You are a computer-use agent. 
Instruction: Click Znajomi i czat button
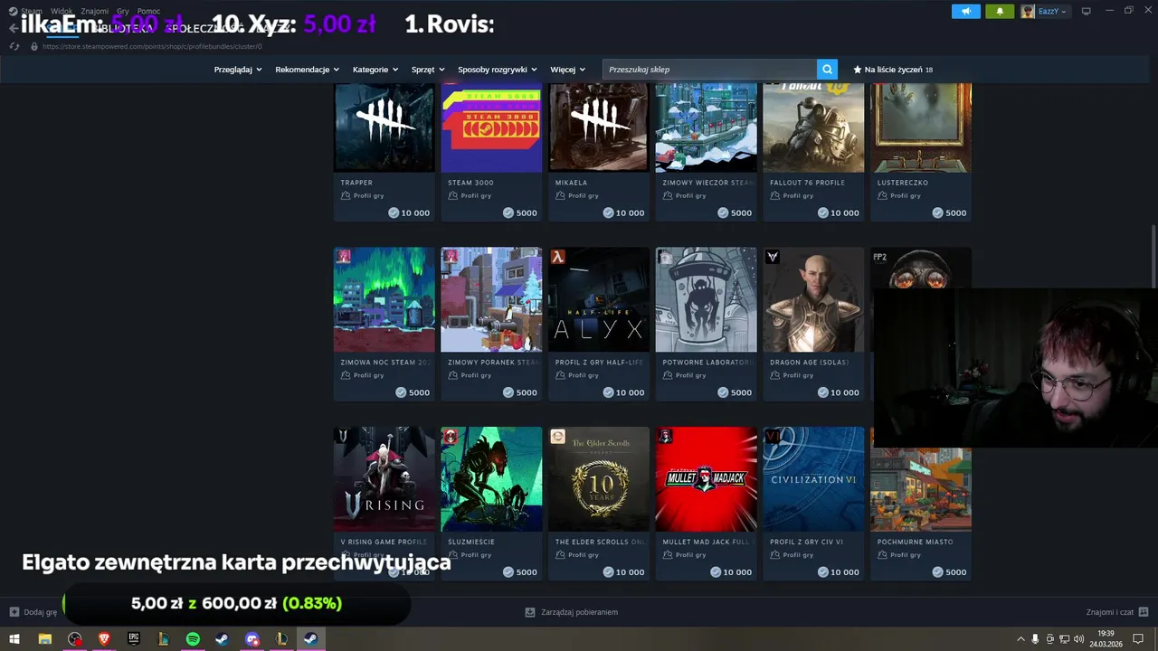pos(1117,612)
